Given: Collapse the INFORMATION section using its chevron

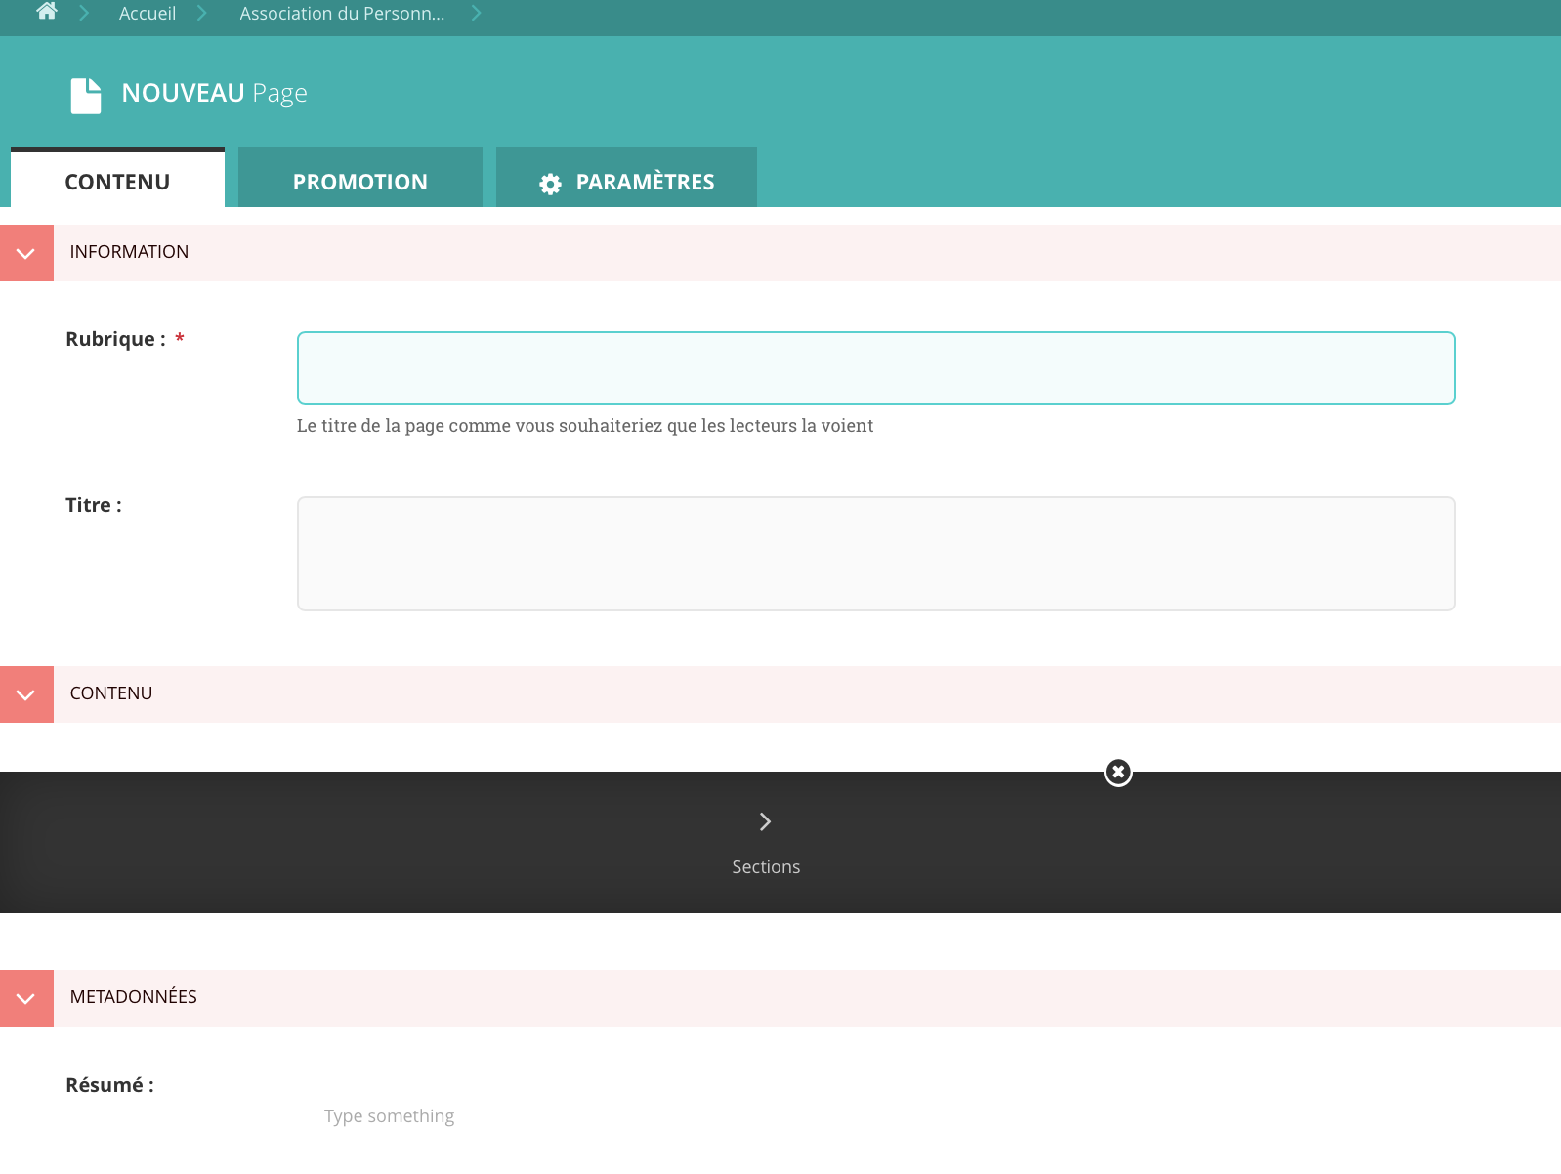Looking at the screenshot, I should coord(26,253).
